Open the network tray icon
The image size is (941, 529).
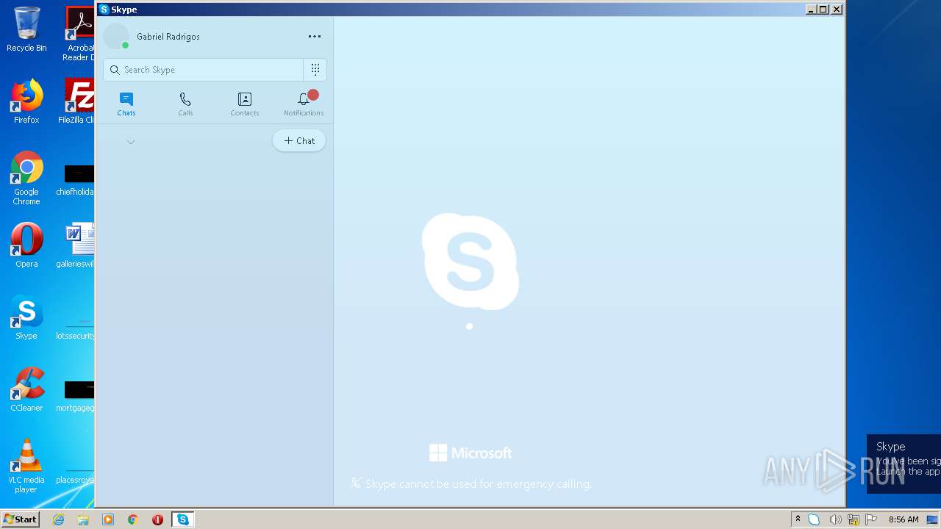[854, 519]
